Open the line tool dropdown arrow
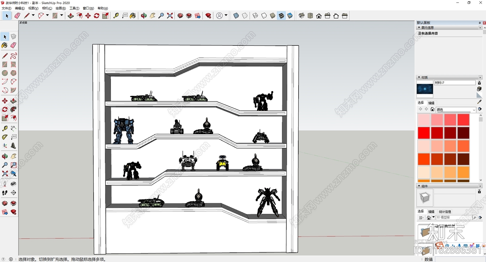The width and height of the screenshot is (486, 262). point(33,15)
